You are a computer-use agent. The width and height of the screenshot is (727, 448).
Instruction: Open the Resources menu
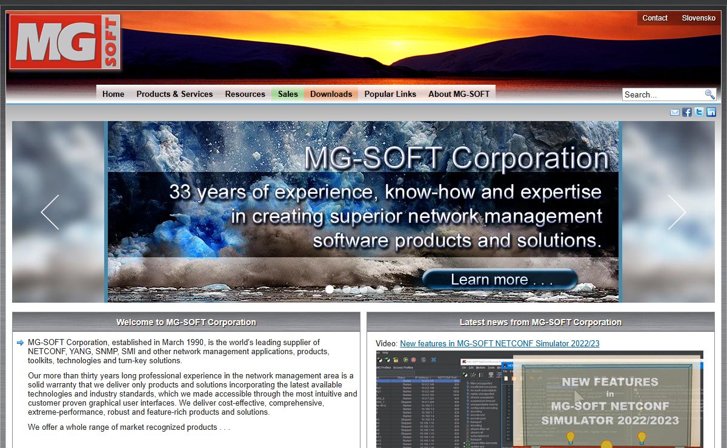click(x=245, y=94)
